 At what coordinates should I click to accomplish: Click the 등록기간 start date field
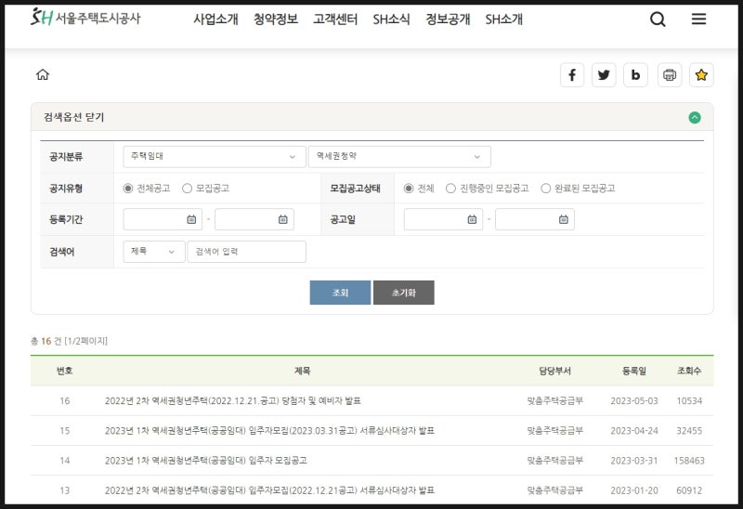tap(163, 219)
